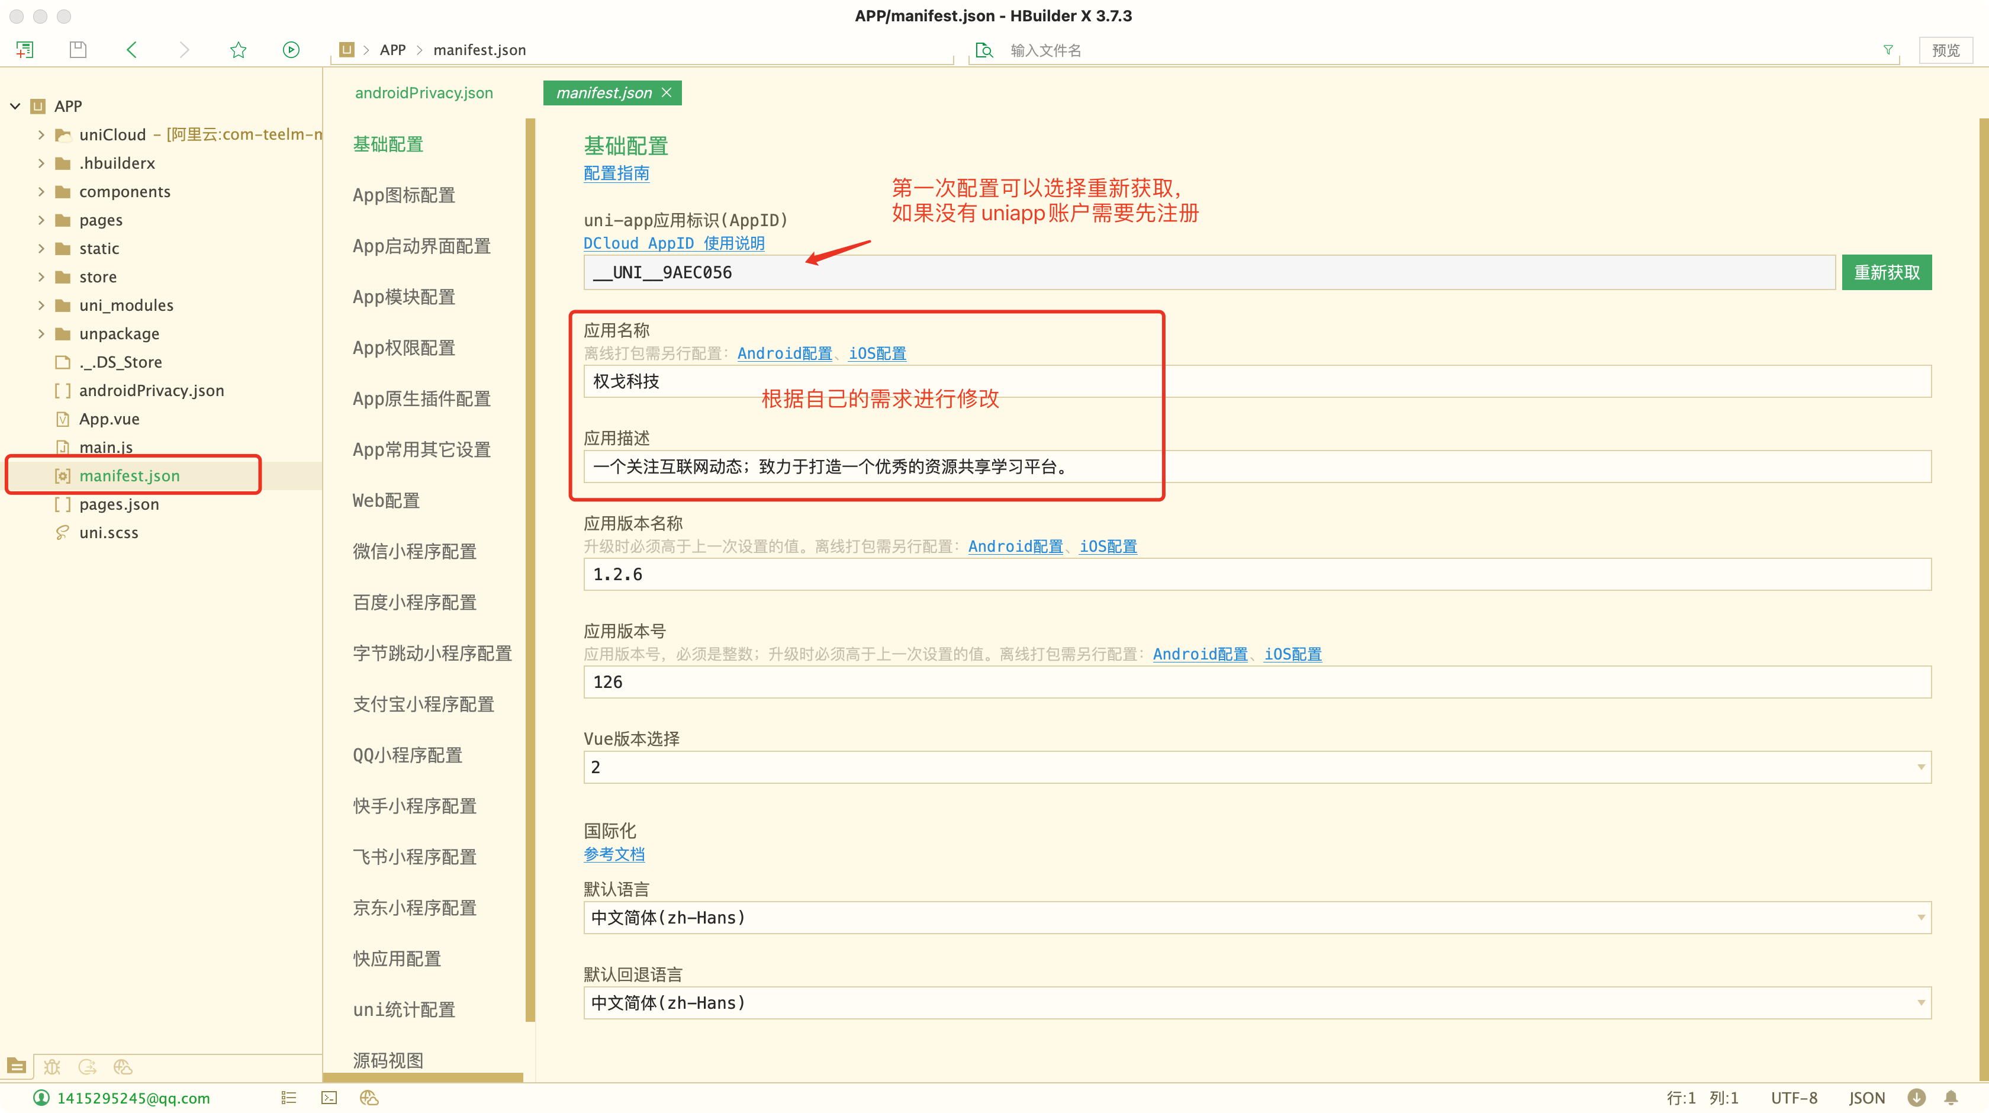Open androidPrivacy.json in the project tree
This screenshot has height=1113, width=1989.
(152, 391)
